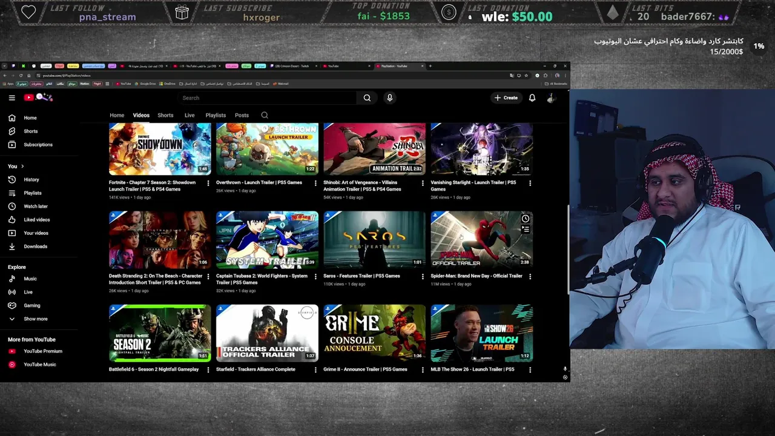
Task: Play the Battlefield 6 Season 2 thumbnail
Action: (160, 333)
